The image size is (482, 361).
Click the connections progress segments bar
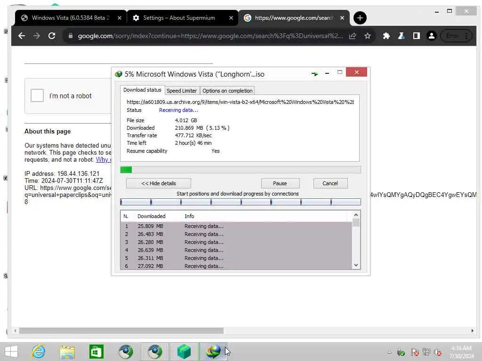pos(241,202)
